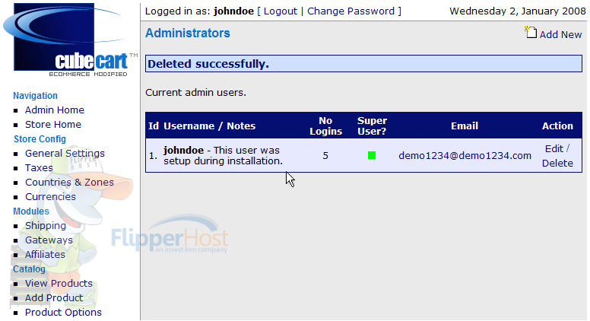Go to Admin Home

point(55,110)
